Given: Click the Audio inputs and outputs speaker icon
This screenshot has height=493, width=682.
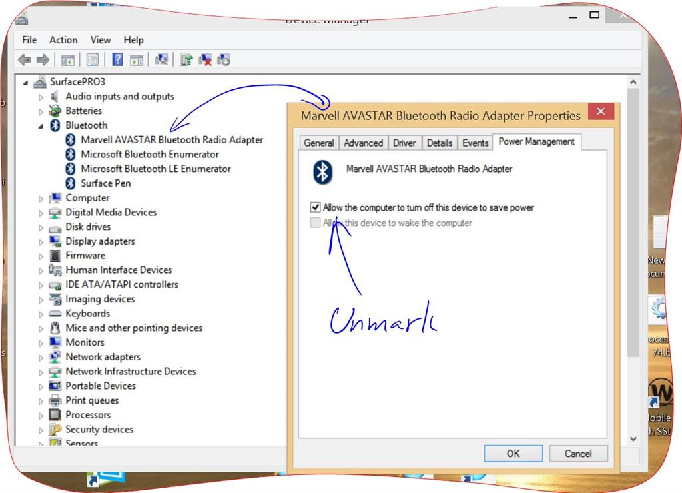Looking at the screenshot, I should point(55,96).
